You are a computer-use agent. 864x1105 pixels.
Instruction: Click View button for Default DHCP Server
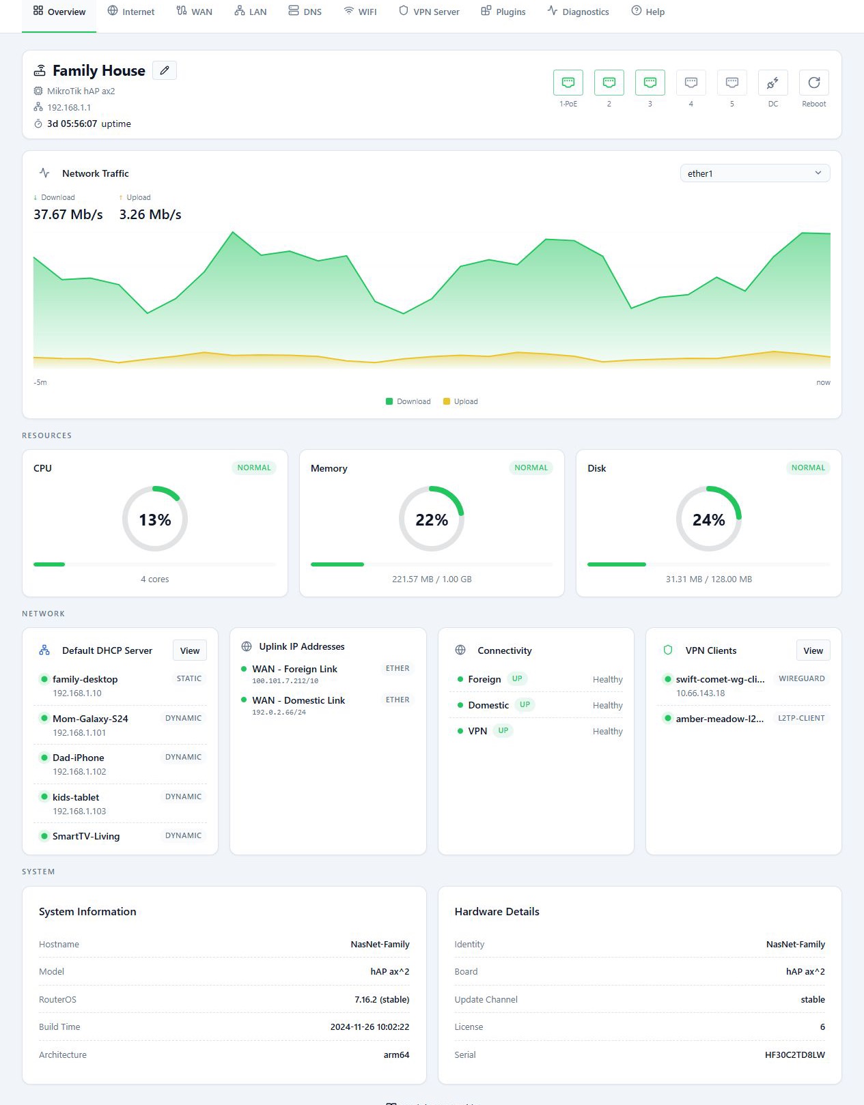[190, 650]
